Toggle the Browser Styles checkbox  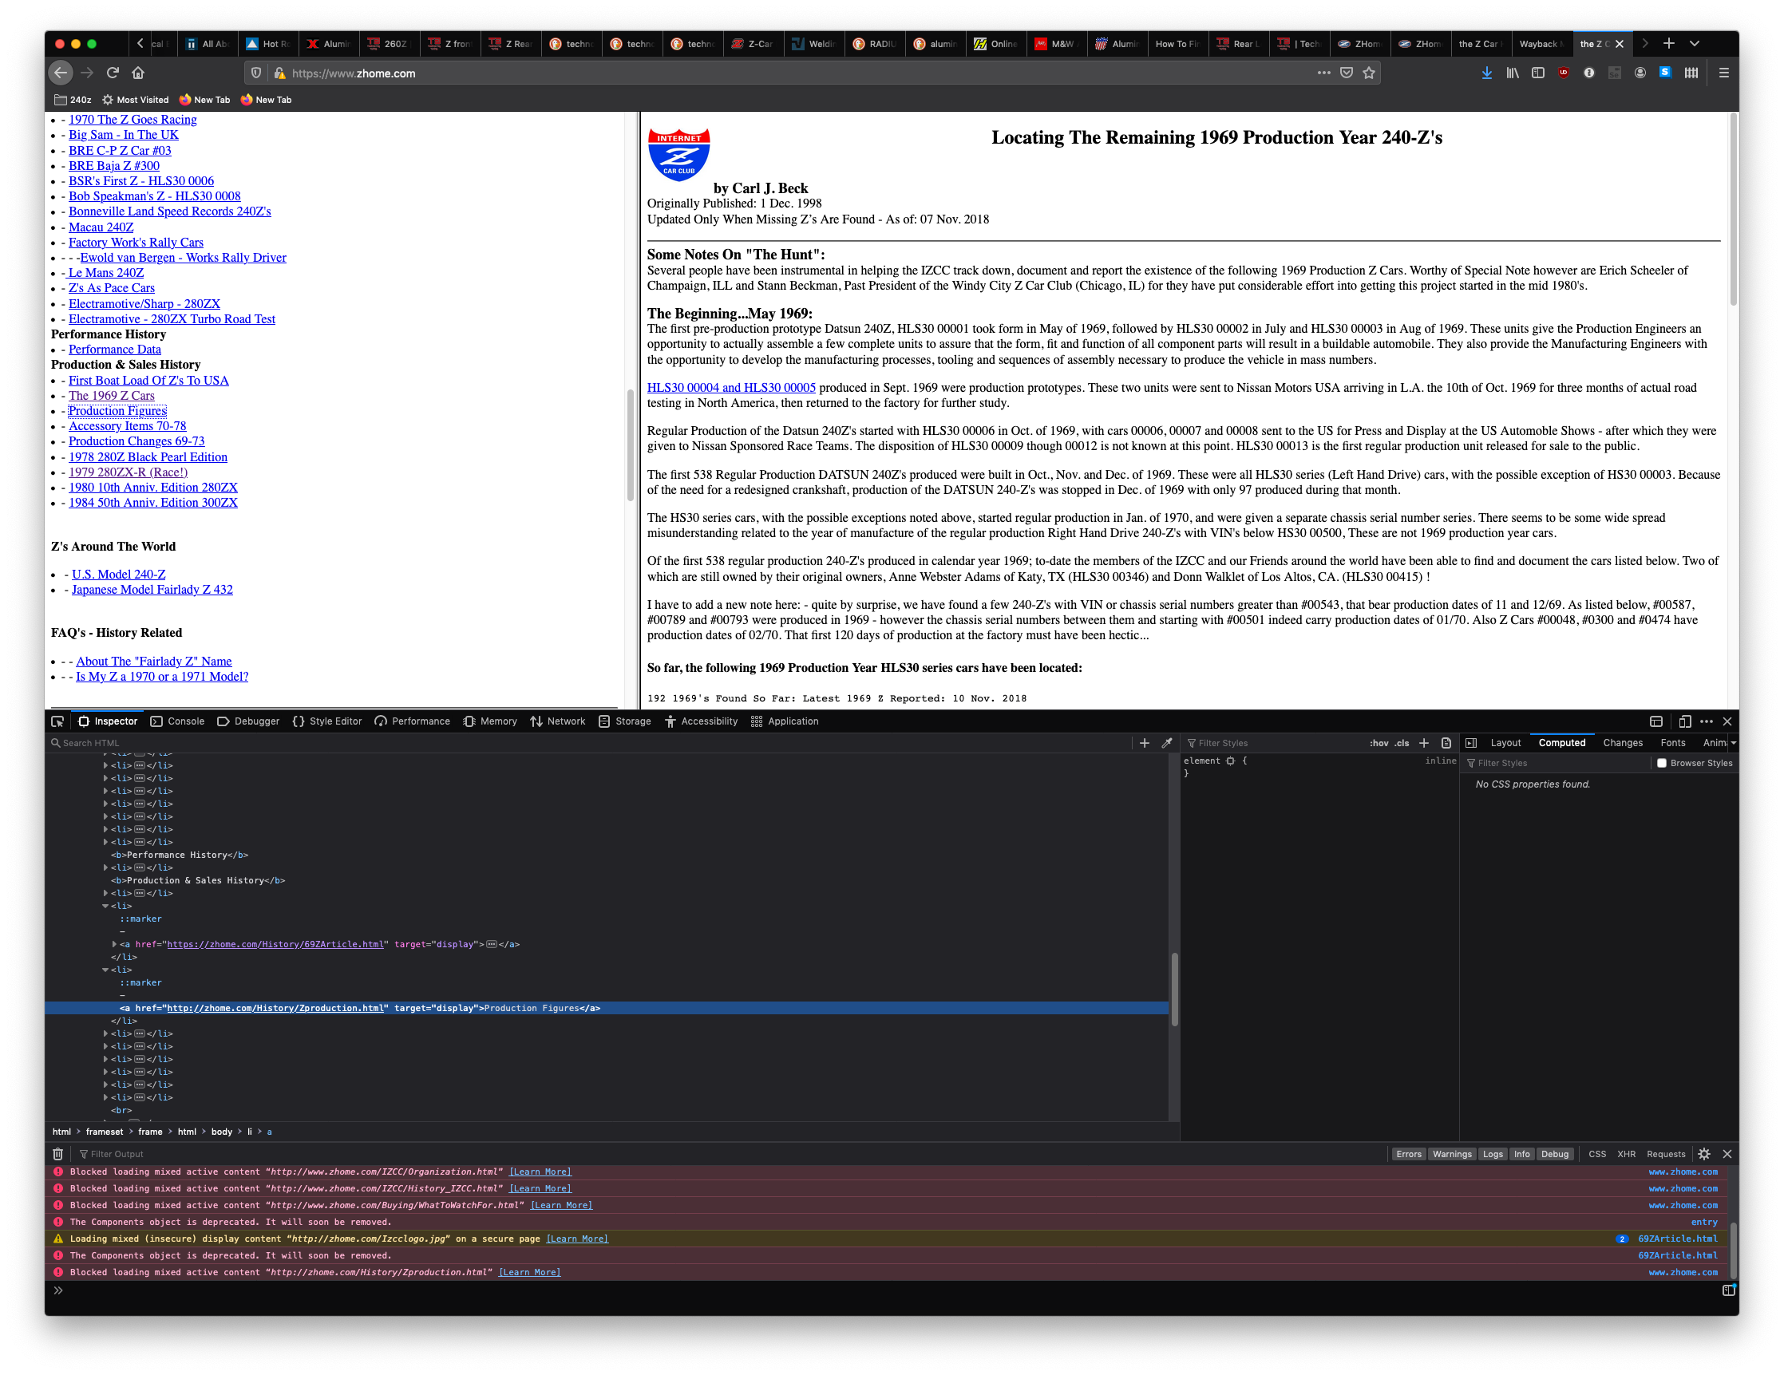[1661, 764]
